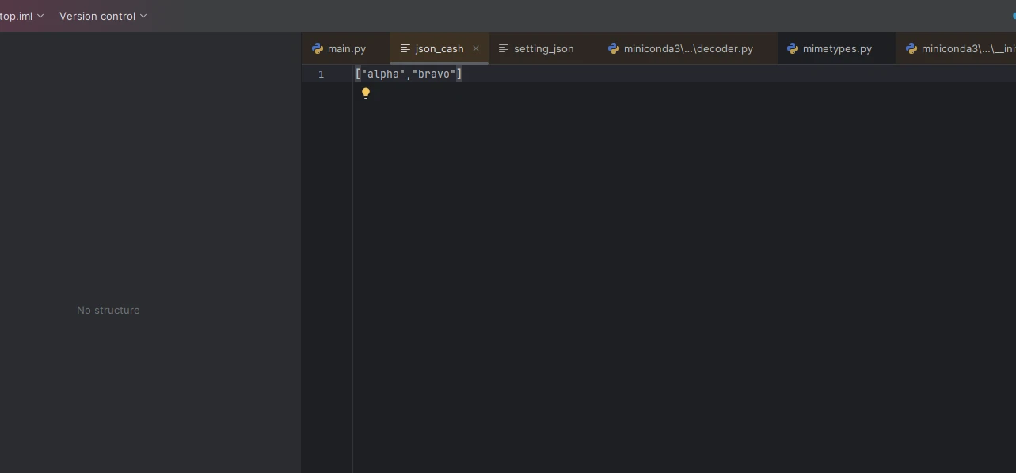
Task: Click line number 1 in the gutter
Action: click(322, 74)
